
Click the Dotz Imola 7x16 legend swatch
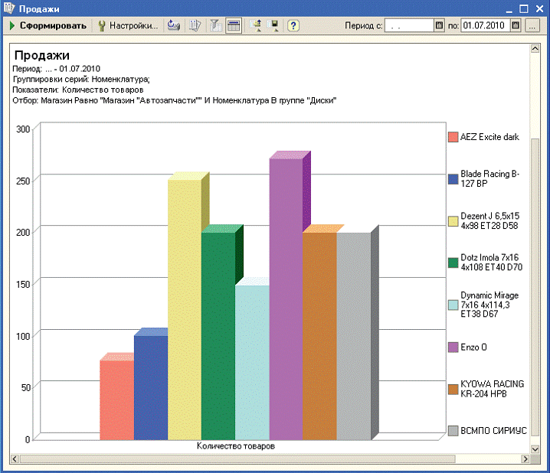click(x=453, y=263)
